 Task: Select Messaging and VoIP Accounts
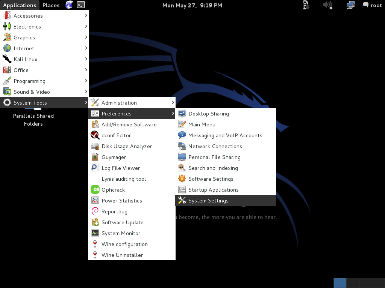pos(226,135)
